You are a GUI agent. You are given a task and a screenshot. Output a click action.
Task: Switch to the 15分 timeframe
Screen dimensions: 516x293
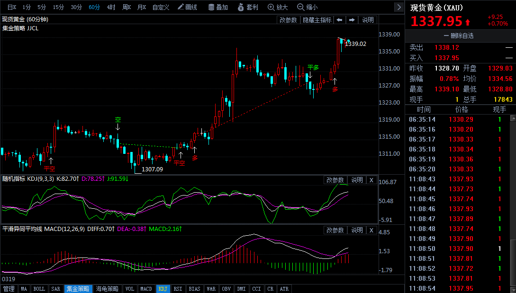point(58,7)
